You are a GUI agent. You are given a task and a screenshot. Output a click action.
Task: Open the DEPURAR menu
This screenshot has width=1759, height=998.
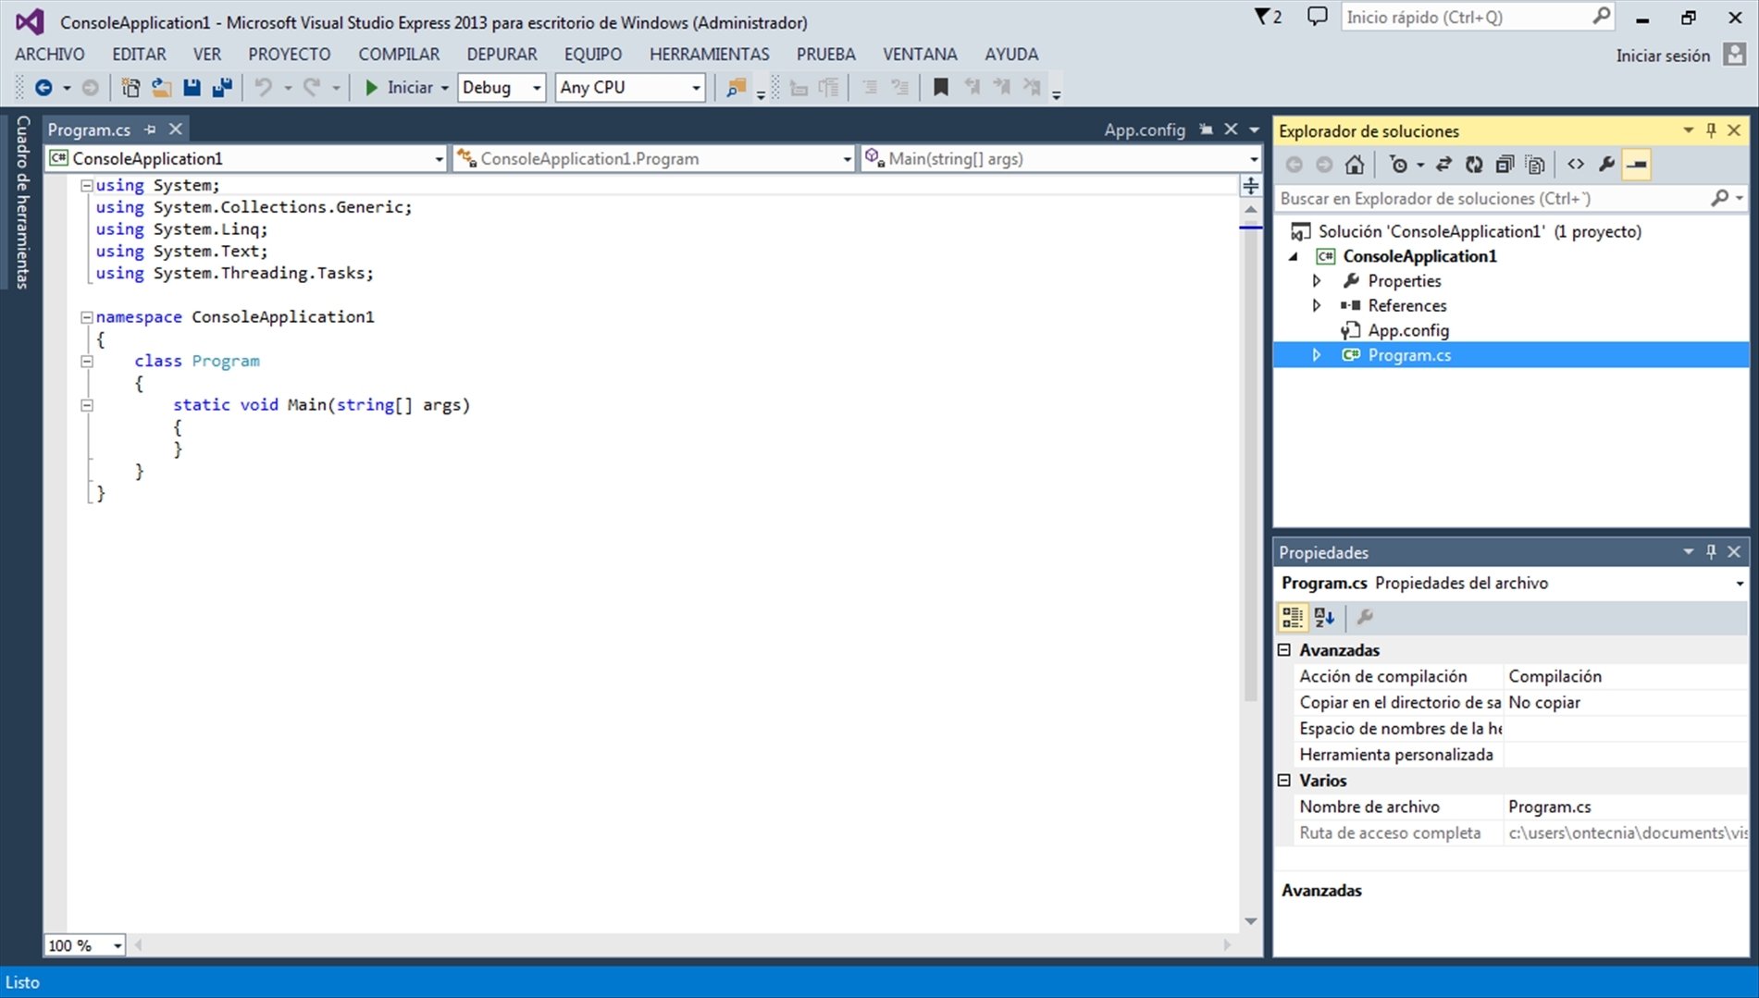point(502,55)
